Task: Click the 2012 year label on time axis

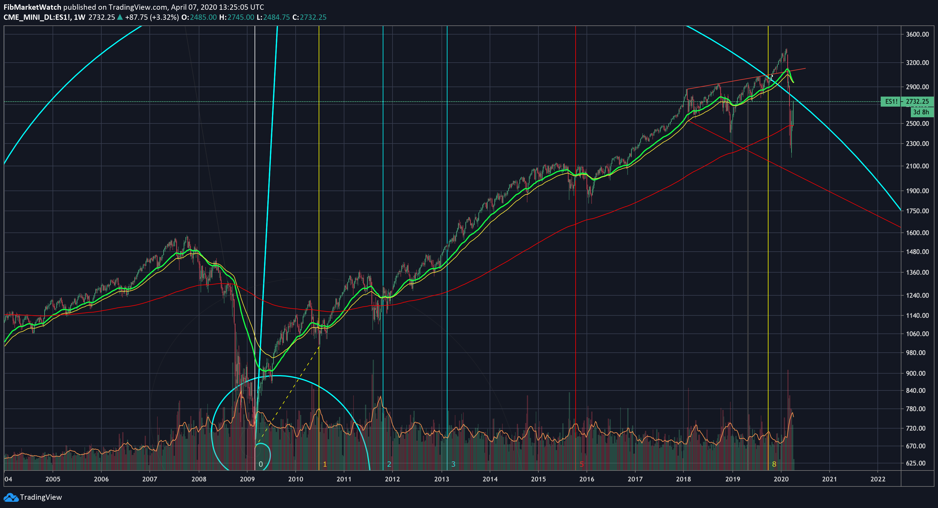Action: (x=393, y=479)
